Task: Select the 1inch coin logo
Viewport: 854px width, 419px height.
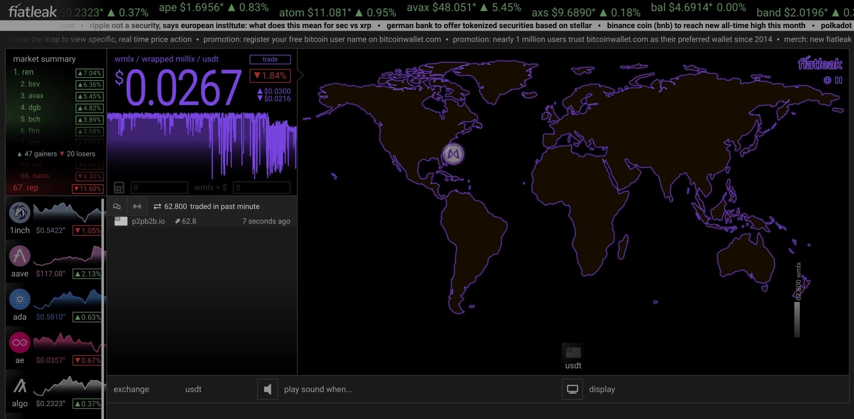Action: point(20,213)
